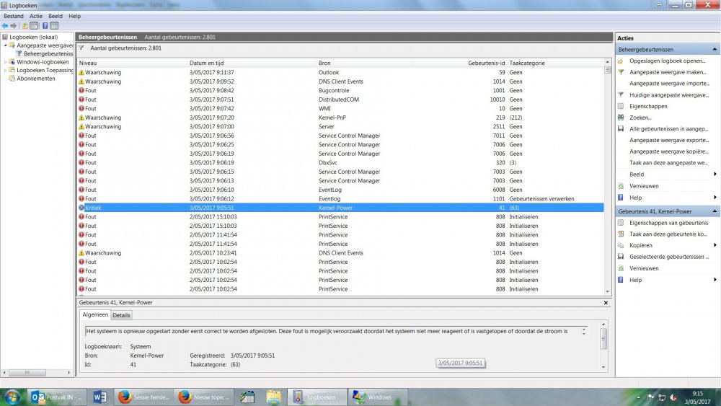Click Alle gebeurtenissen in aangepaste weergave opslaan
Viewport: 721px width, 406px height.
coord(668,129)
